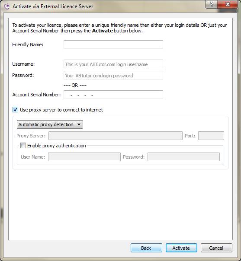Close the activation dialog window
241x261 pixels.
[227, 4]
